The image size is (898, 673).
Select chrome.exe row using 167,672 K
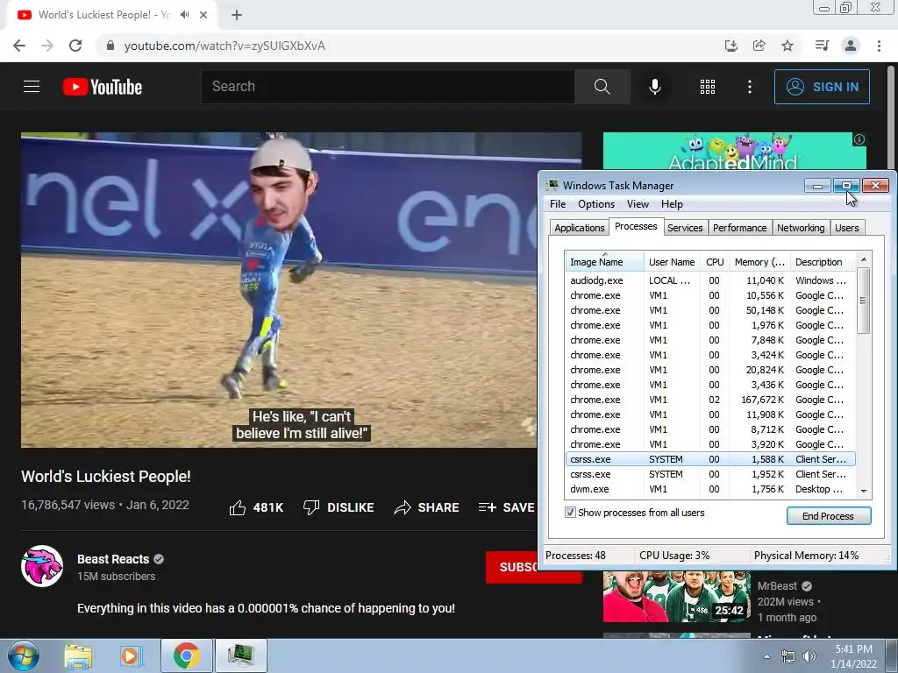tap(709, 400)
